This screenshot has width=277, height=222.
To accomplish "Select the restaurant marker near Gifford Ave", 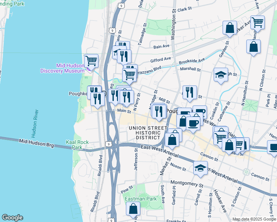I will point(124,57).
